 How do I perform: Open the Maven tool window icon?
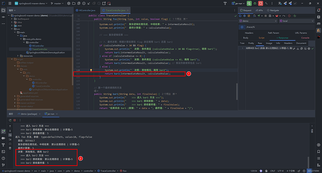(x=319, y=24)
